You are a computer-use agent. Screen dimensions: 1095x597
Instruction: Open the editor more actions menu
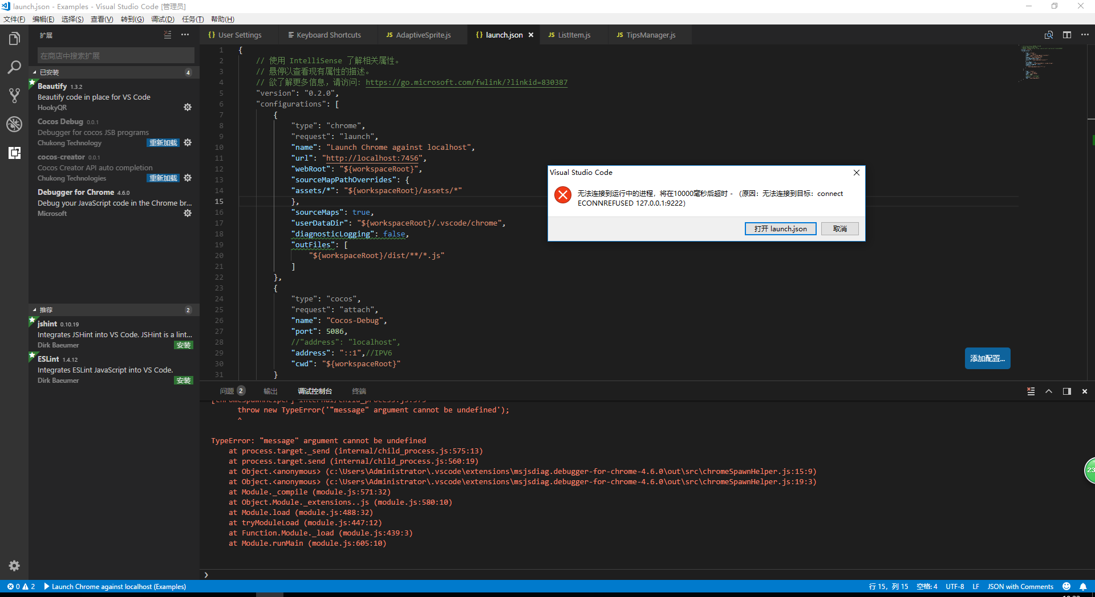tap(1085, 35)
